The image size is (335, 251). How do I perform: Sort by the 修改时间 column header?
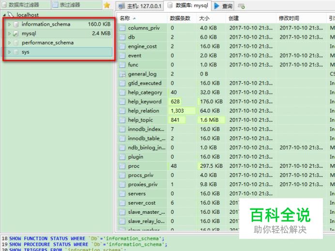301,18
